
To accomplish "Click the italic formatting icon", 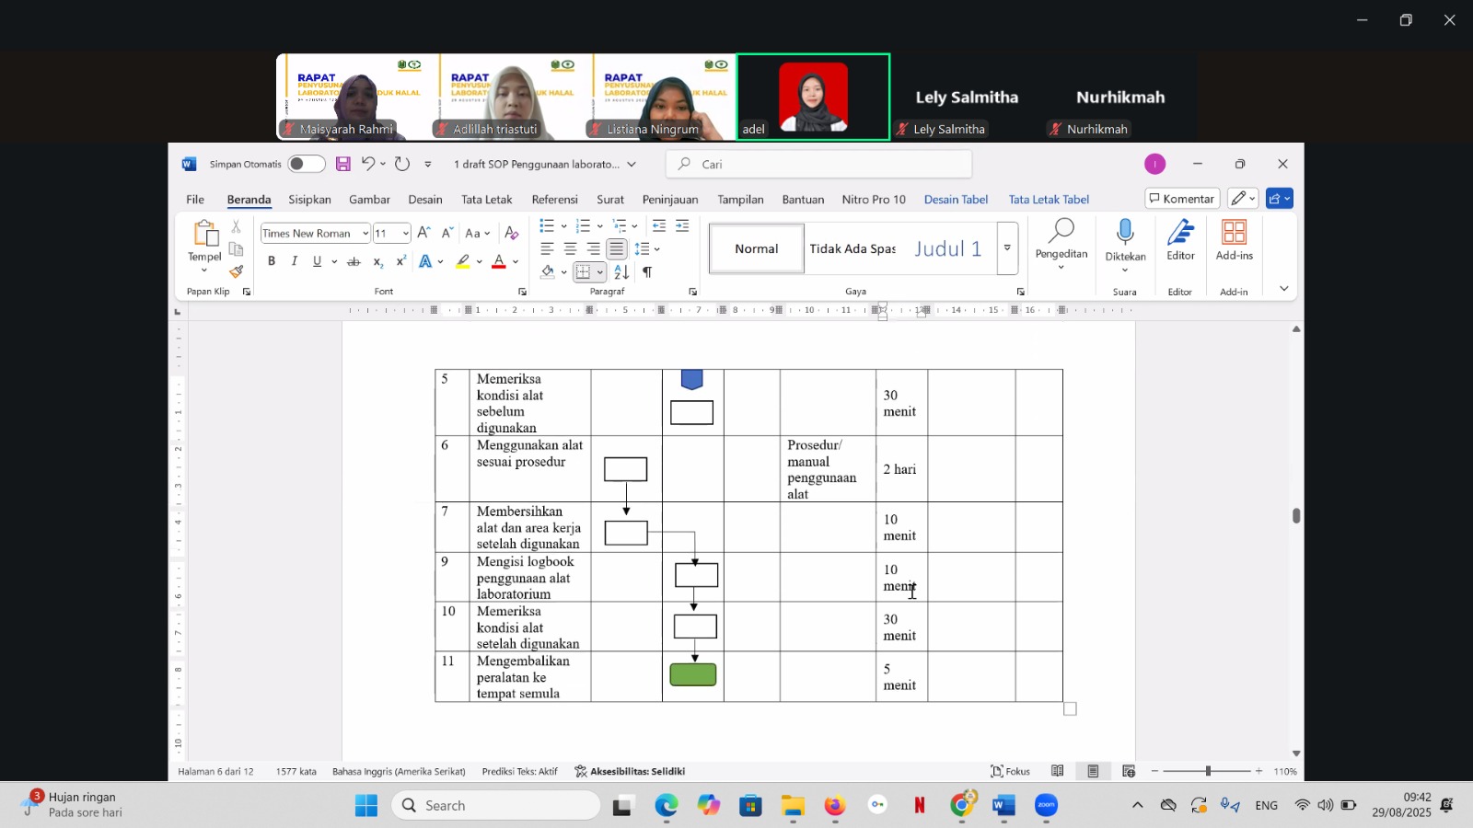I will point(294,261).
